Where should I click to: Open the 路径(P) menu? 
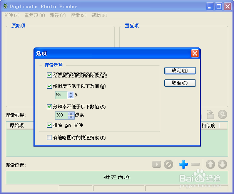pos(58,15)
